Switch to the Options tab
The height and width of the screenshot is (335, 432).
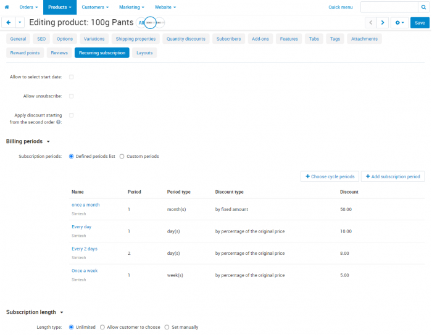tap(65, 39)
